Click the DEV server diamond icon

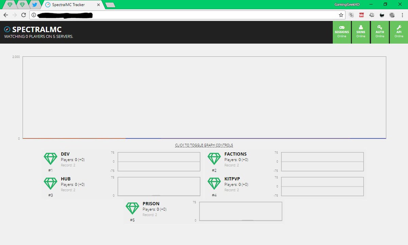(51, 159)
